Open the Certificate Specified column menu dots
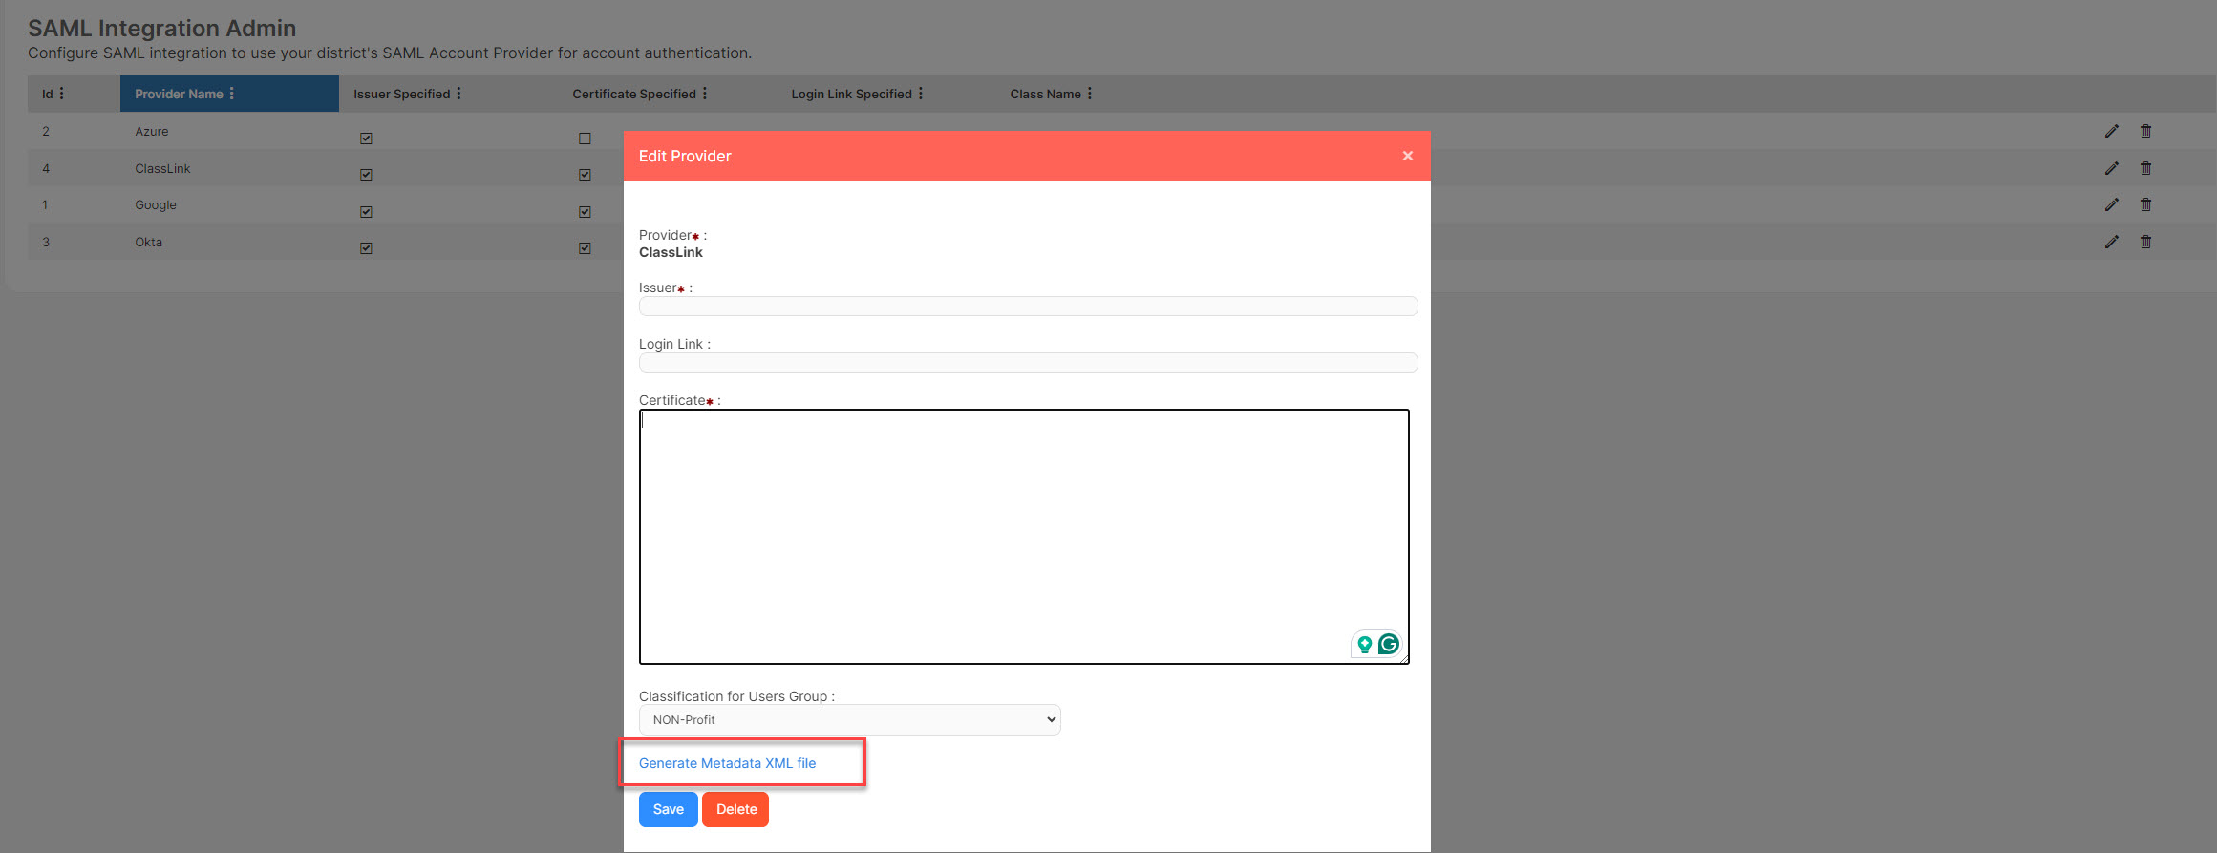 click(705, 94)
